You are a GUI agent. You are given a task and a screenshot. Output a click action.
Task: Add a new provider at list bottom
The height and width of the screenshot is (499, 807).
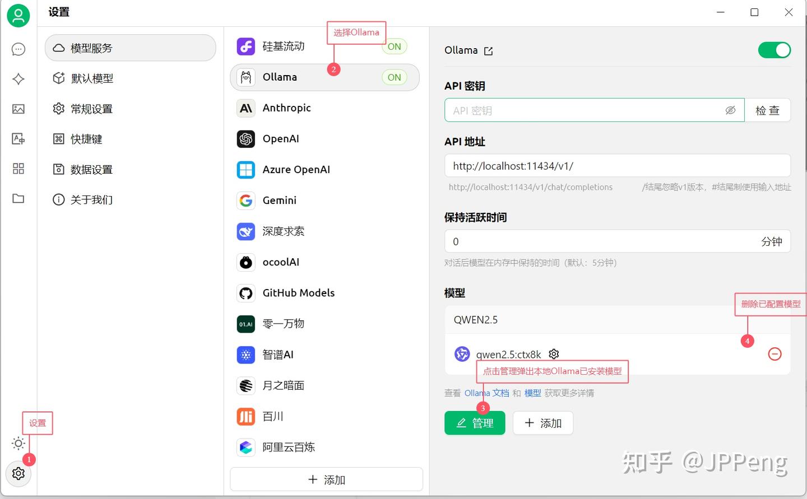tap(326, 479)
